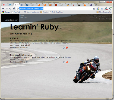Open the Chrome wrench menu
The image size is (114, 100).
110,8
